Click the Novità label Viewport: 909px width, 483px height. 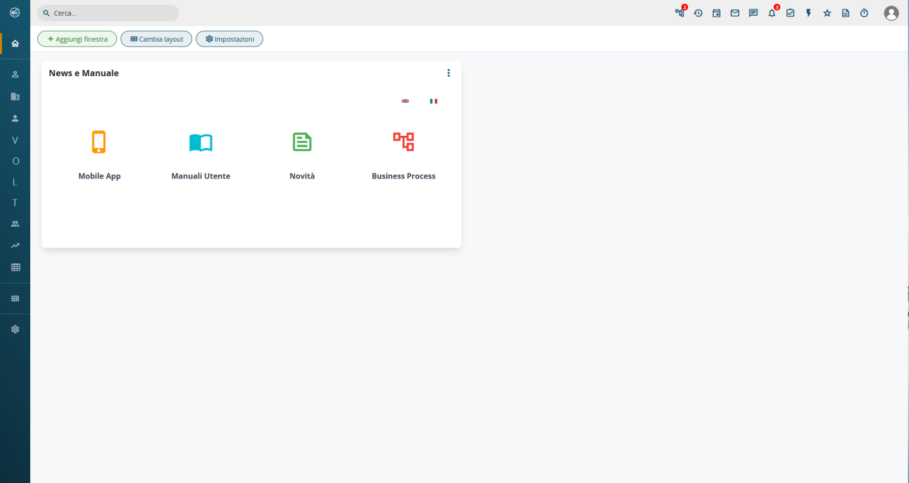(302, 176)
